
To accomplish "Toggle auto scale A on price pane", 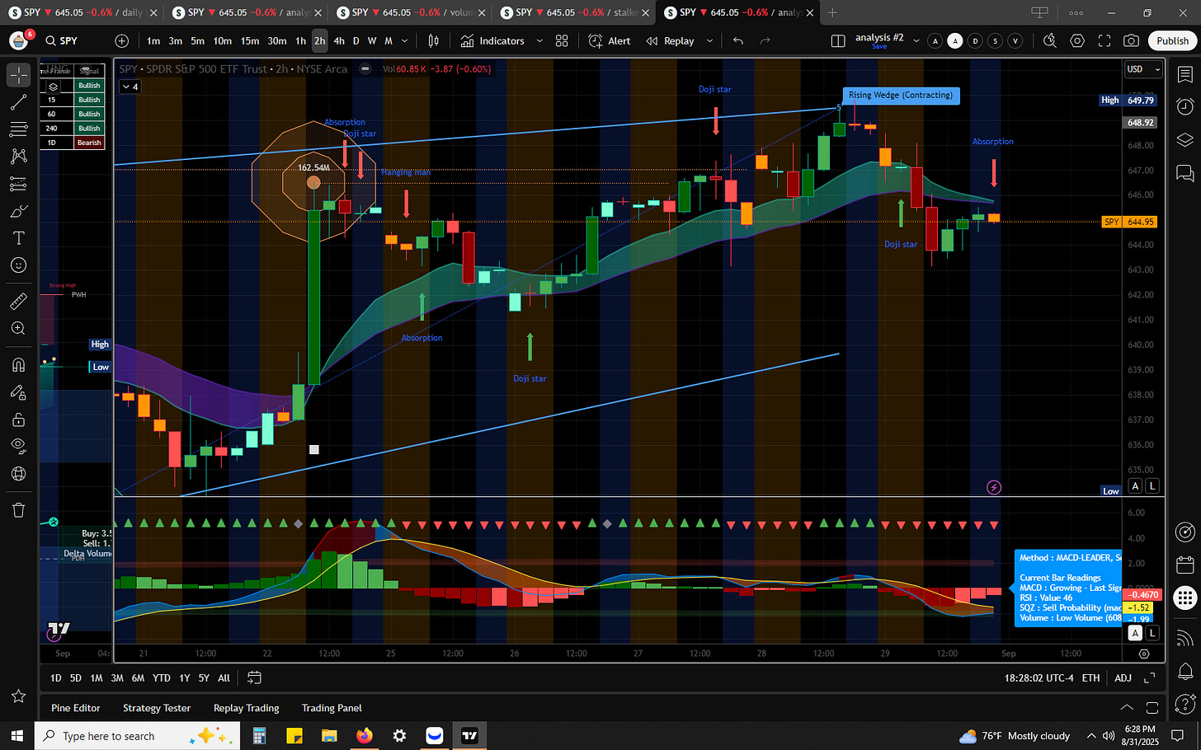I will pos(1135,486).
